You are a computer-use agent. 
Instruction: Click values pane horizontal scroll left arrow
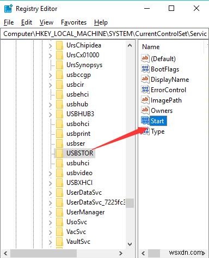(x=144, y=253)
